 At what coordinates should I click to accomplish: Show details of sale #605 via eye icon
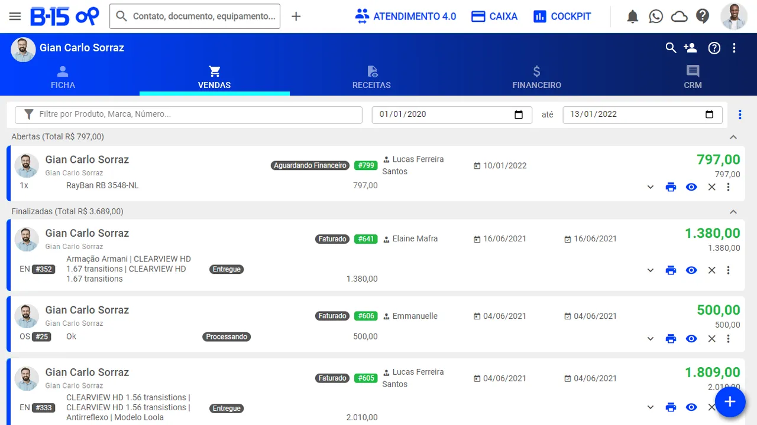pos(691,407)
